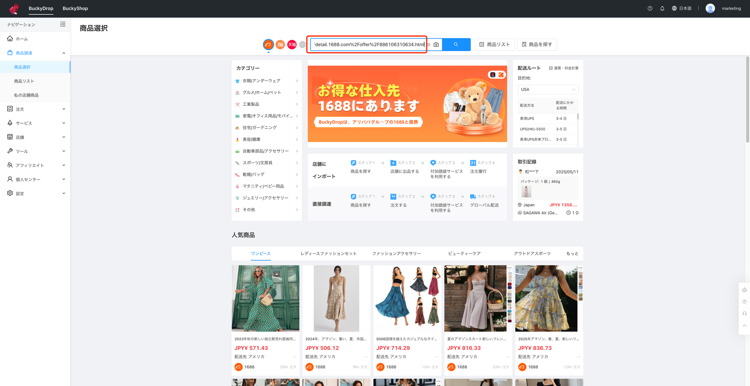Open 商品リスト in the sidebar
Screen dimensions: 750x386
(35, 81)
